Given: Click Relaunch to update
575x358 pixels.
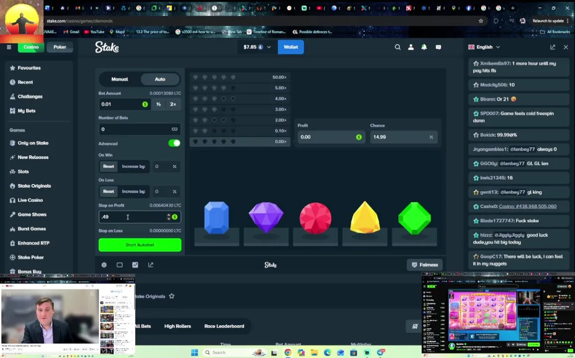Looking at the screenshot, I should click(548, 21).
